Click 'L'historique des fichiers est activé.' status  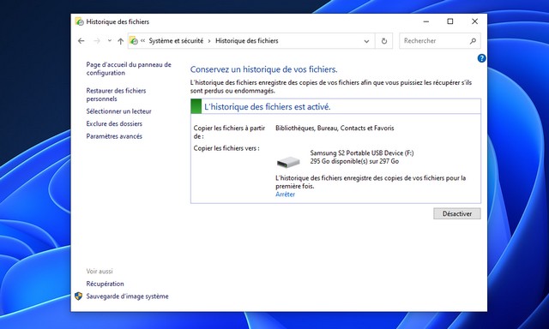pos(267,107)
